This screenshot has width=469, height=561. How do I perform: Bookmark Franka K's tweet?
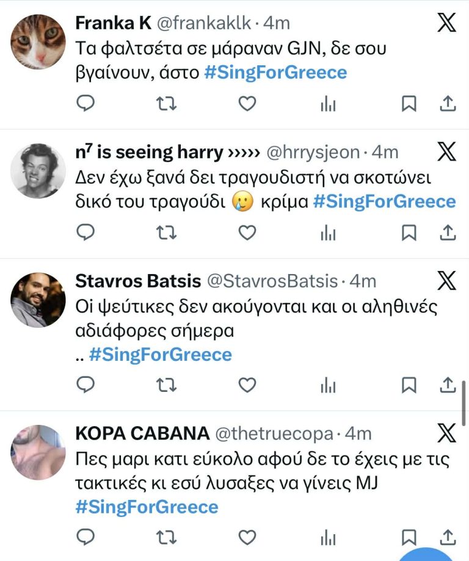tap(409, 104)
